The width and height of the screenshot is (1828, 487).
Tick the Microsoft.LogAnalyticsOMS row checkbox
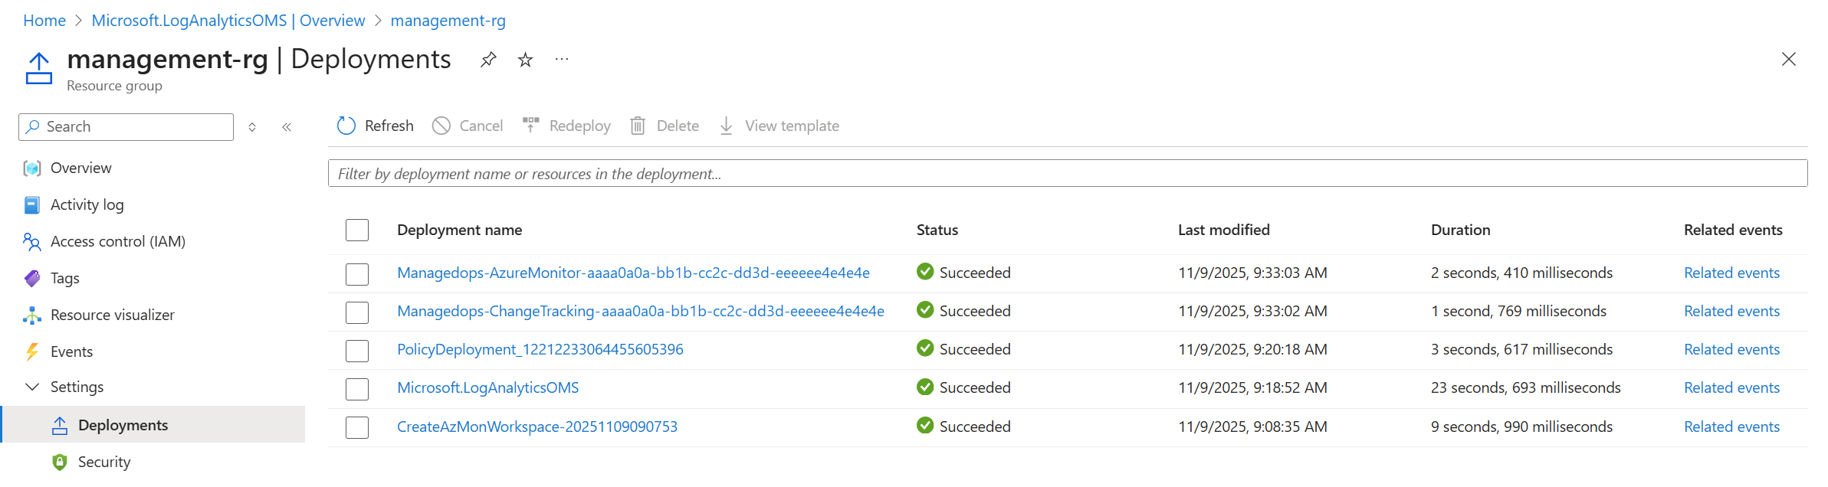coord(357,389)
